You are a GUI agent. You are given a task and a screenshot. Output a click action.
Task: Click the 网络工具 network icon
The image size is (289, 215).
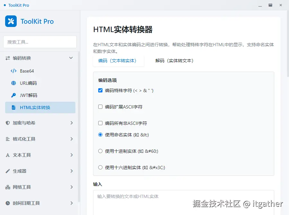point(8,187)
